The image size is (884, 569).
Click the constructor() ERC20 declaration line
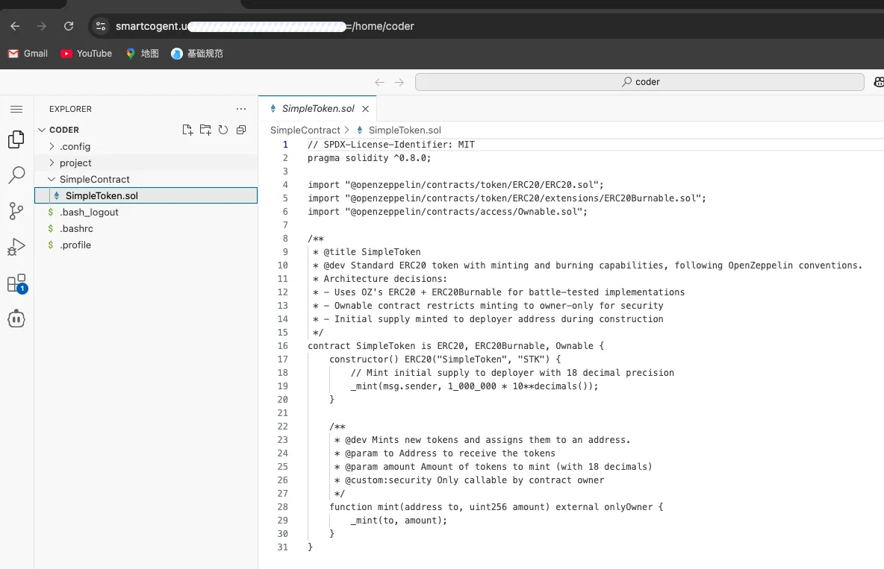(x=445, y=359)
